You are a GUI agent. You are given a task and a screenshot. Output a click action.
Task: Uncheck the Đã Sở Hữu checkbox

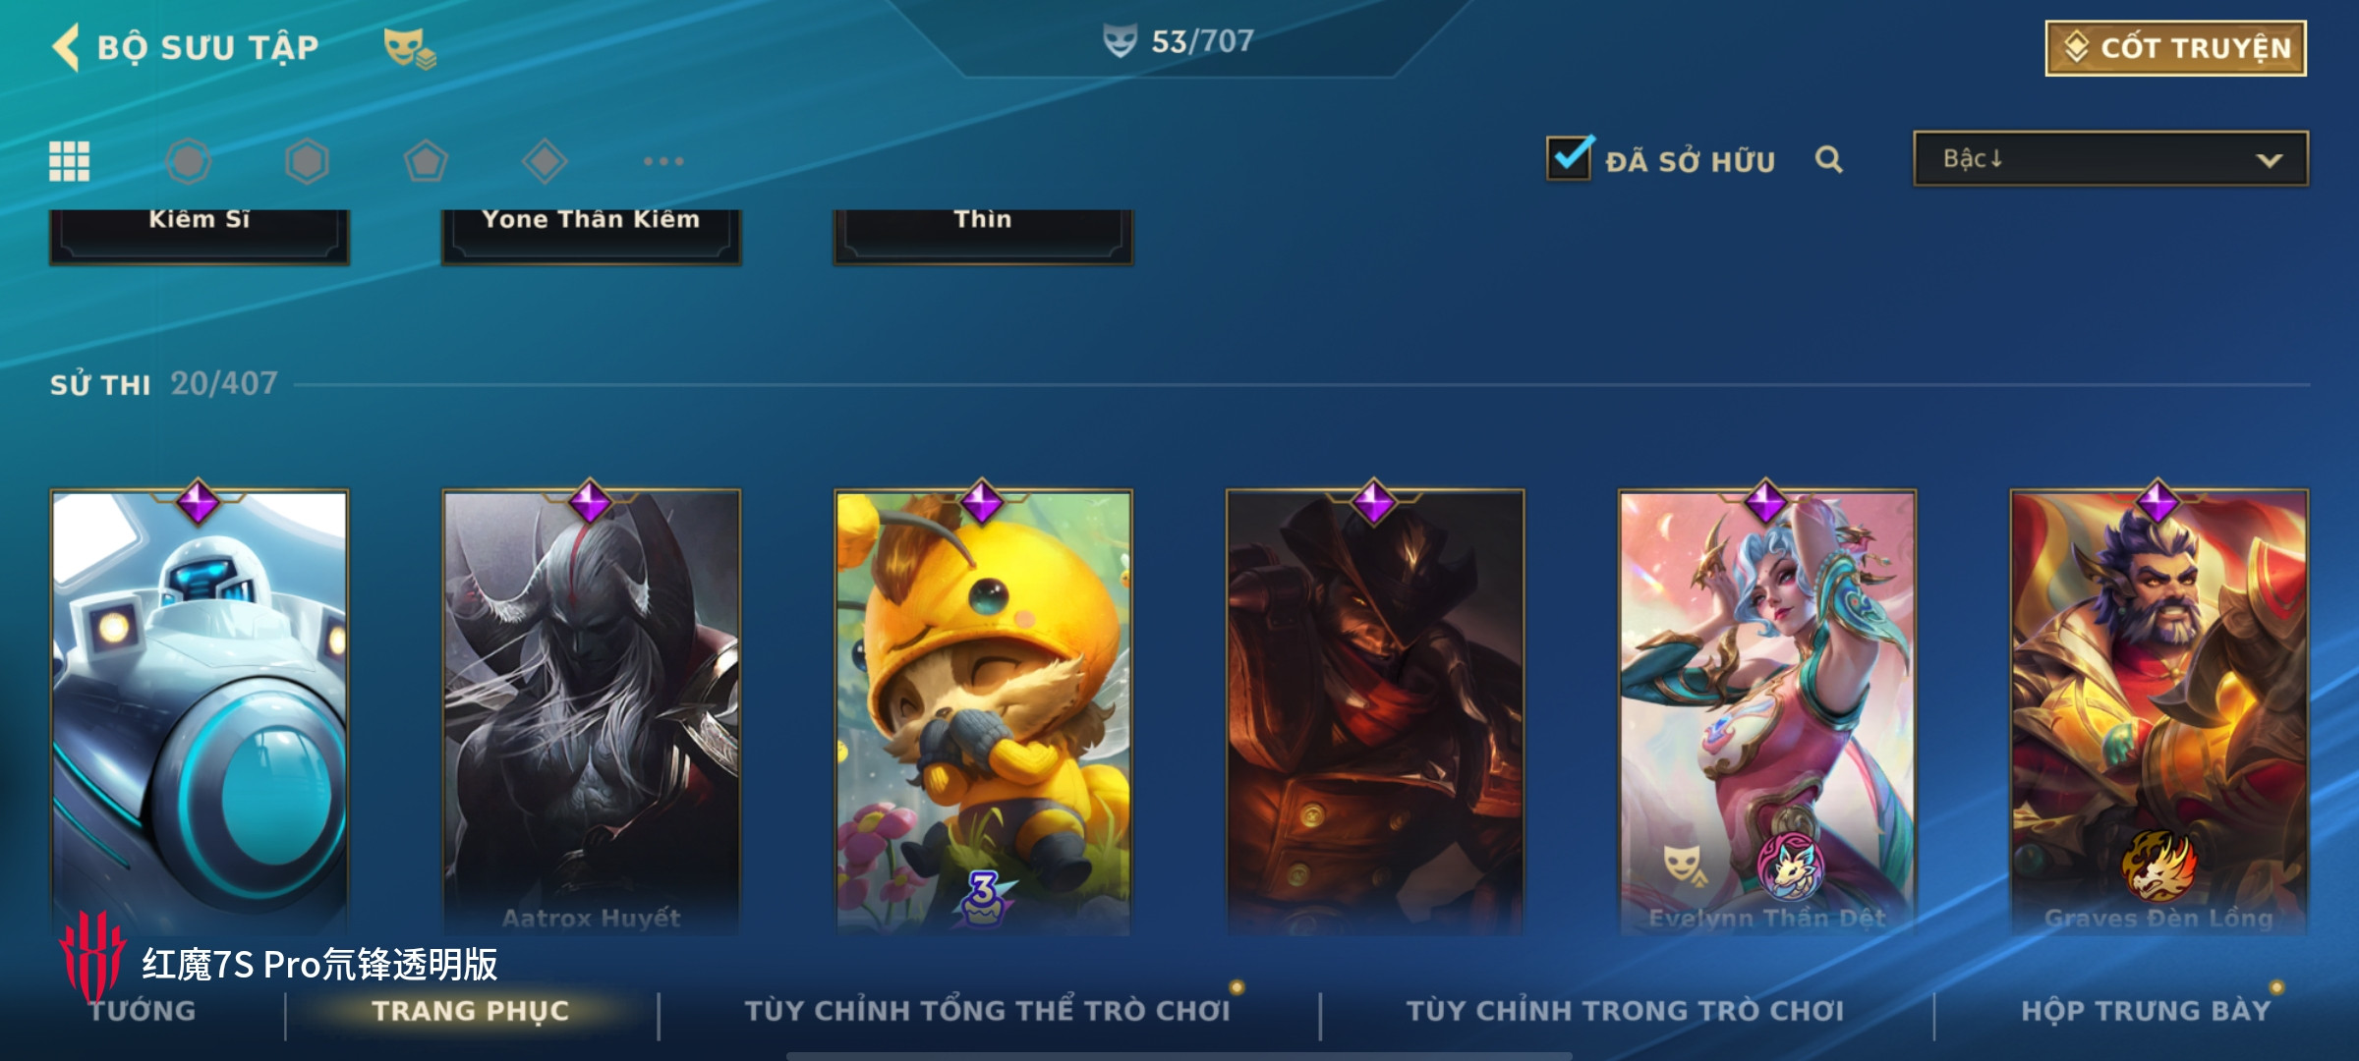1570,158
